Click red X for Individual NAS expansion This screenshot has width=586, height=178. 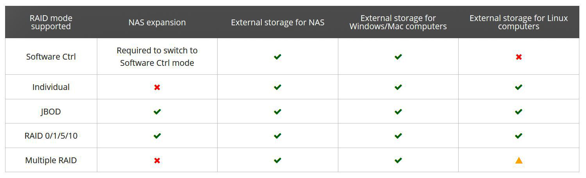[x=157, y=87]
